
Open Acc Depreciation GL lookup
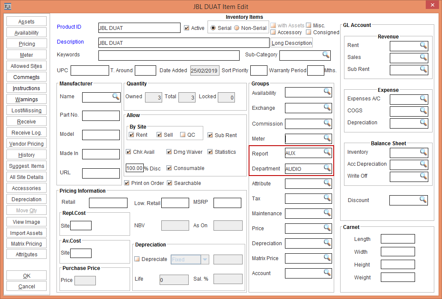[424, 164]
